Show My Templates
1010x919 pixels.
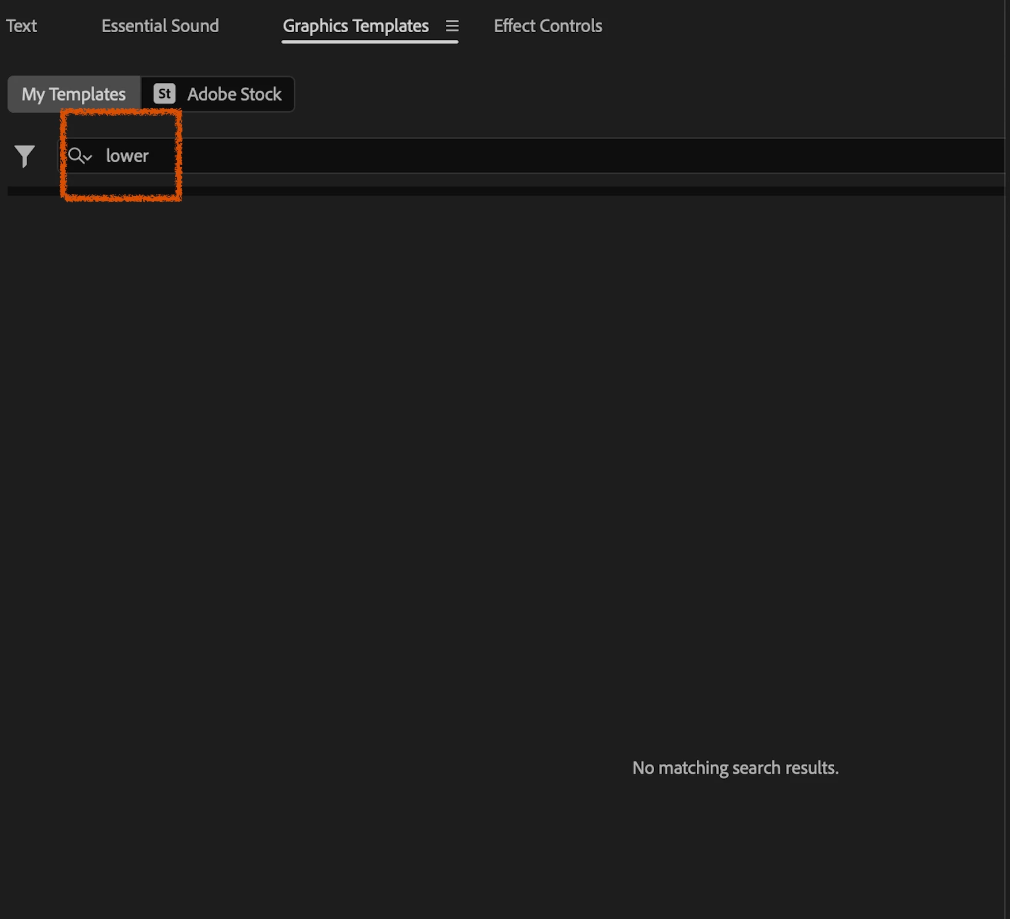click(74, 94)
